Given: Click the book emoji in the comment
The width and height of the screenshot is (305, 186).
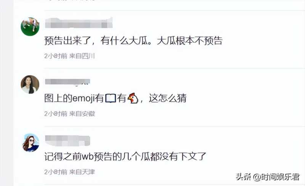Looking at the screenshot, I should click(x=111, y=98).
